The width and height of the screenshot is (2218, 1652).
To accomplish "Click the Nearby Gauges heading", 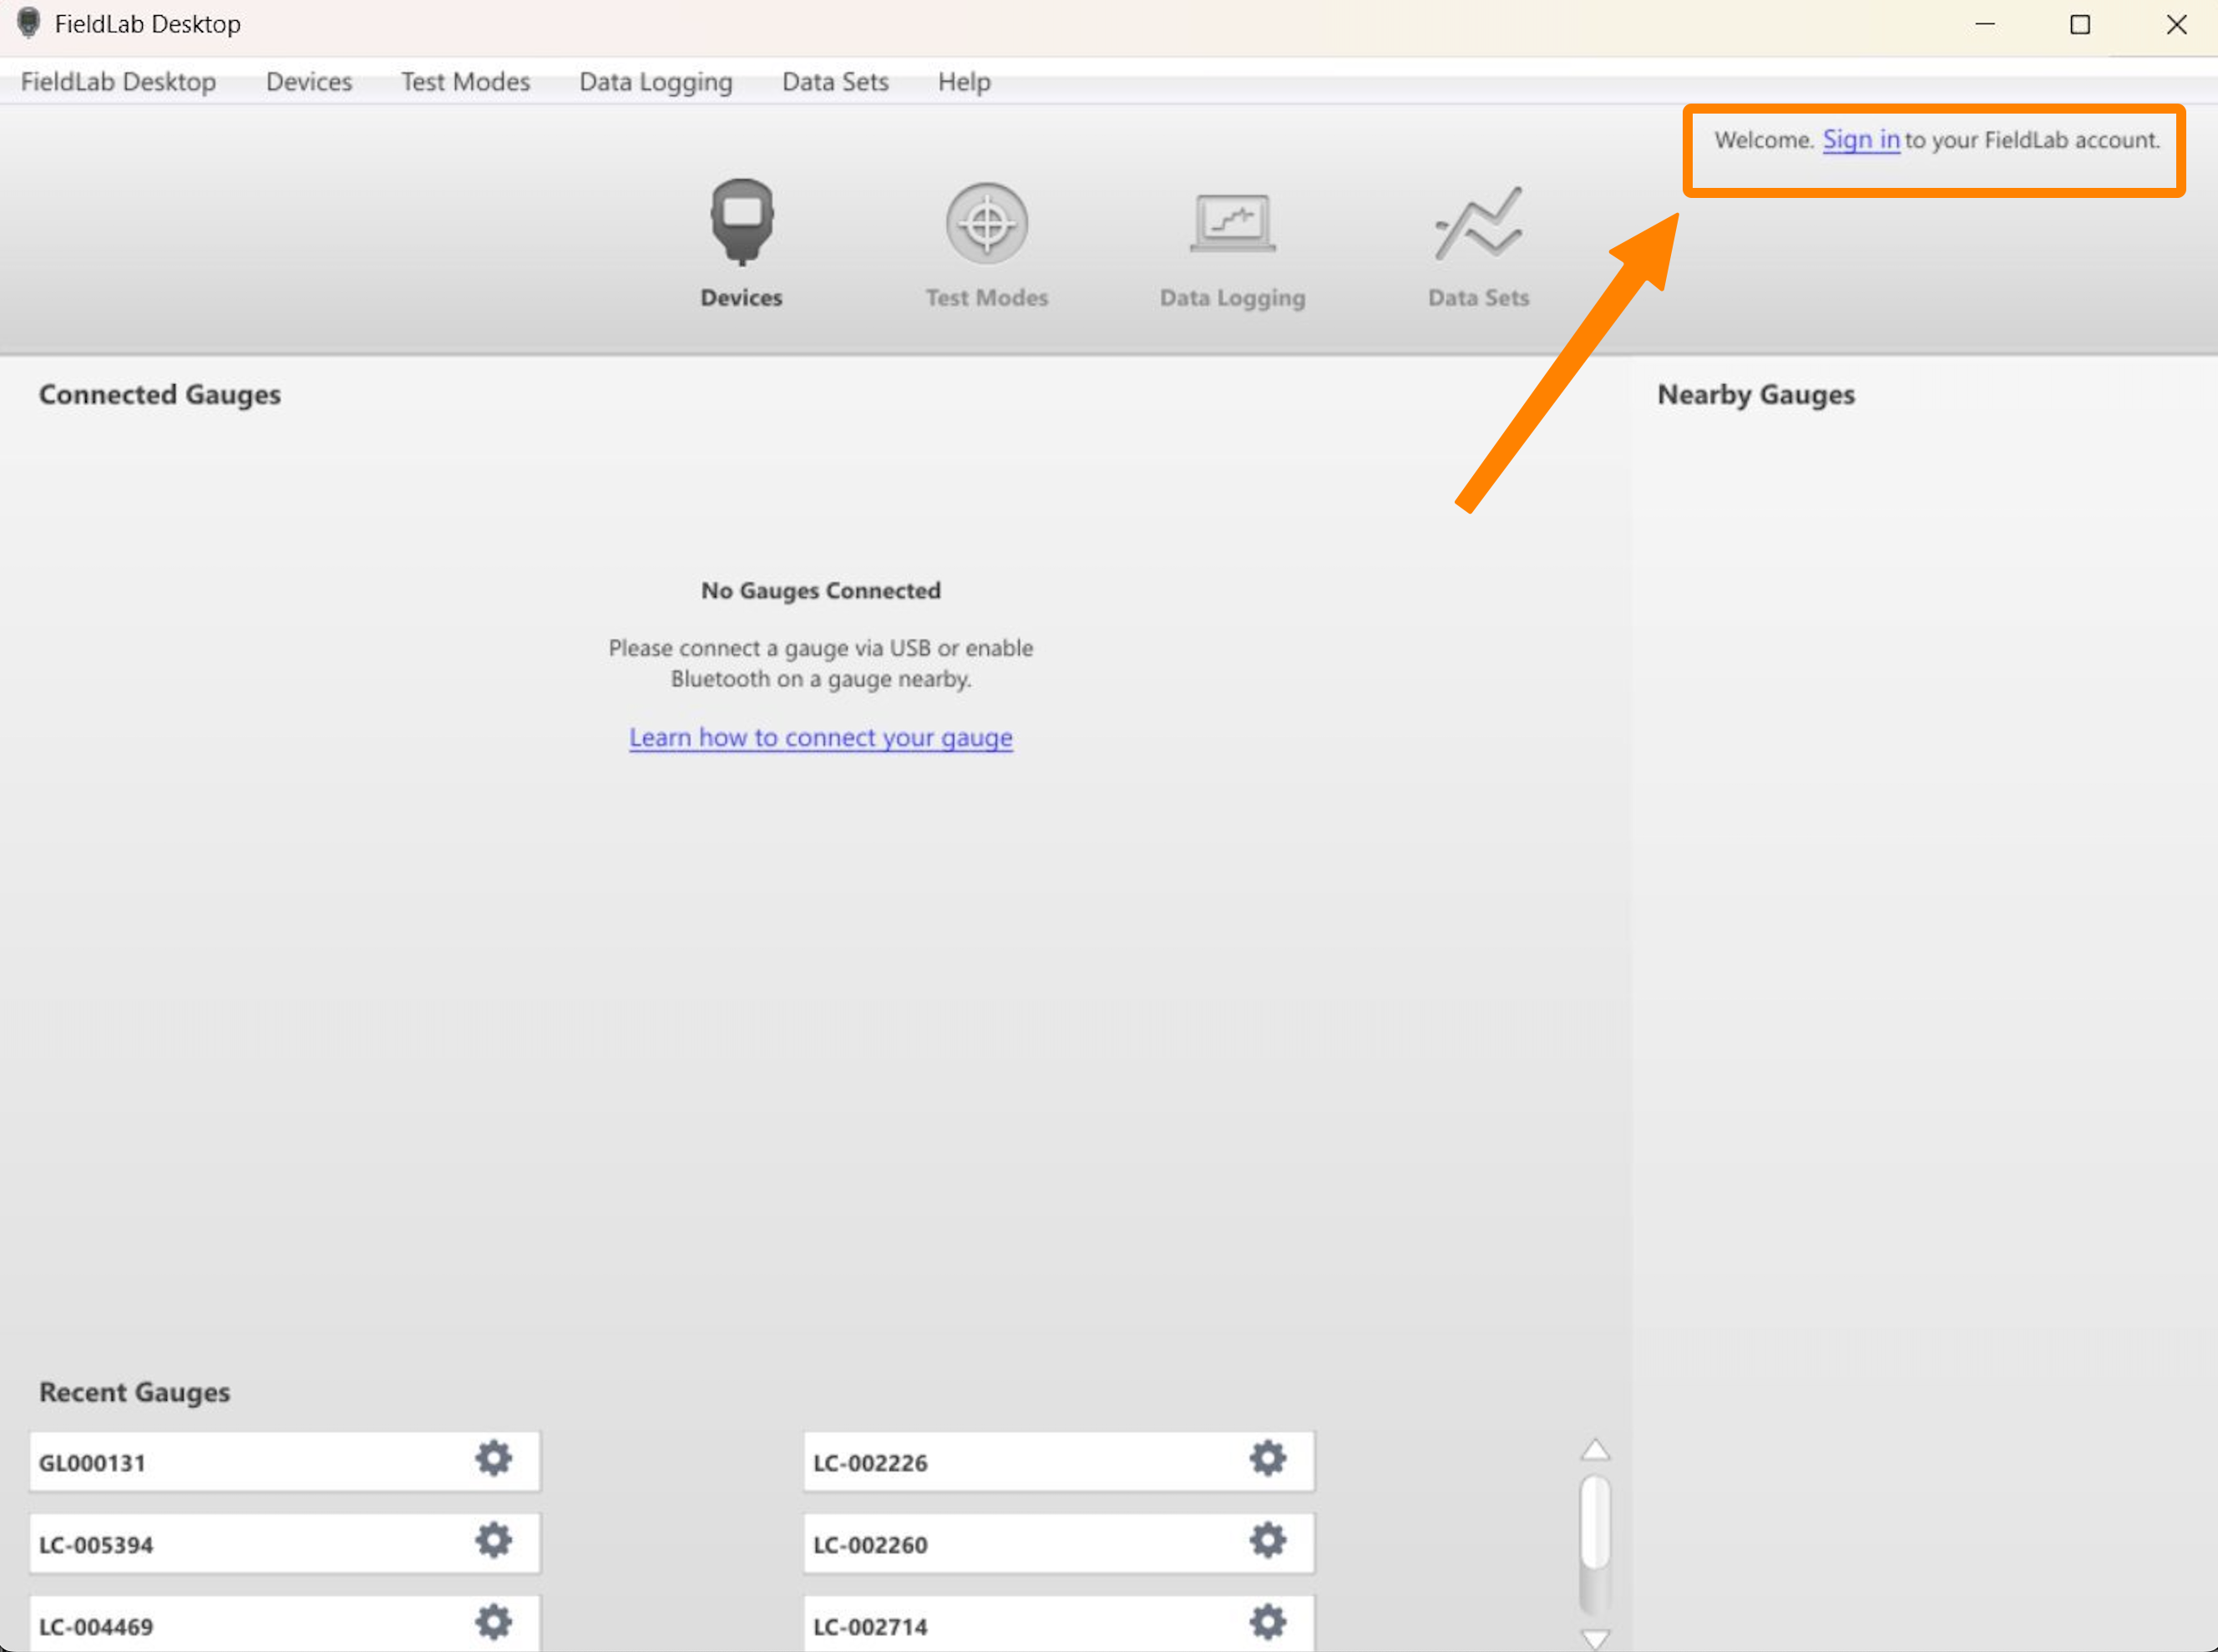I will point(1755,394).
